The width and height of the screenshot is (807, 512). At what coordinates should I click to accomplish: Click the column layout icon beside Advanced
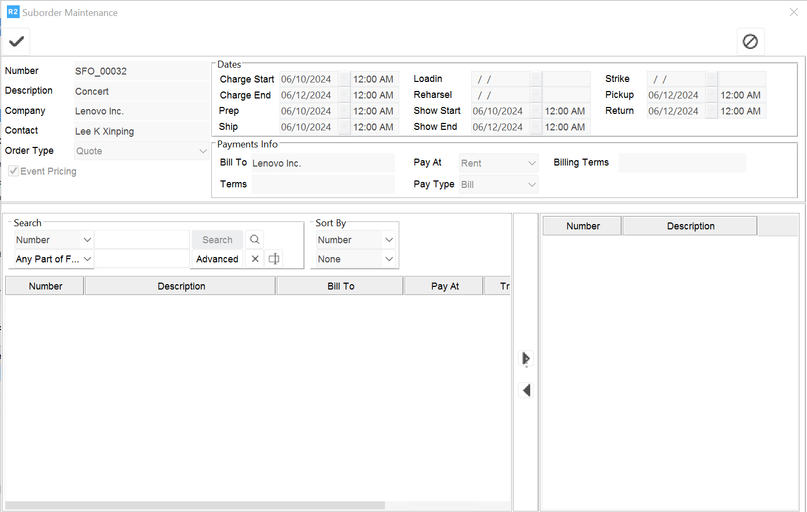[274, 259]
